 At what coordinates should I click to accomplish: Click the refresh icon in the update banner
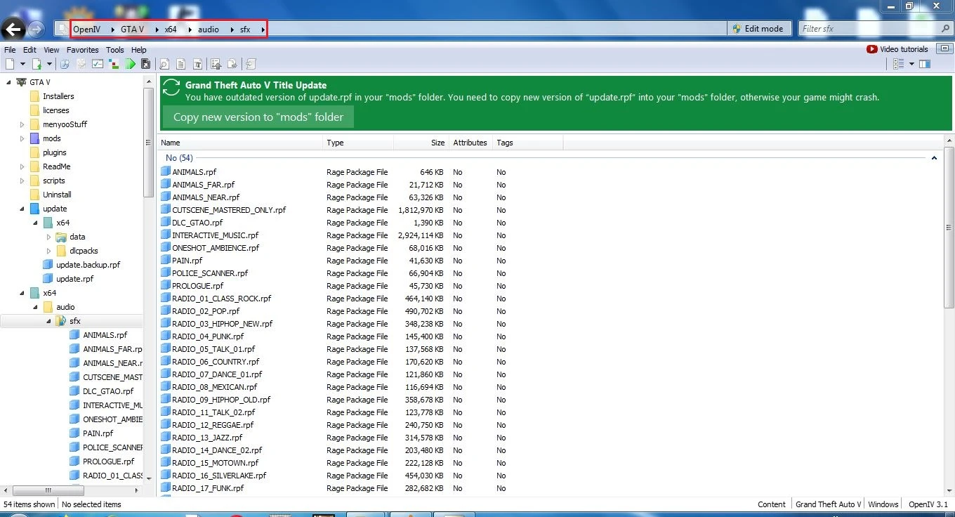[171, 87]
